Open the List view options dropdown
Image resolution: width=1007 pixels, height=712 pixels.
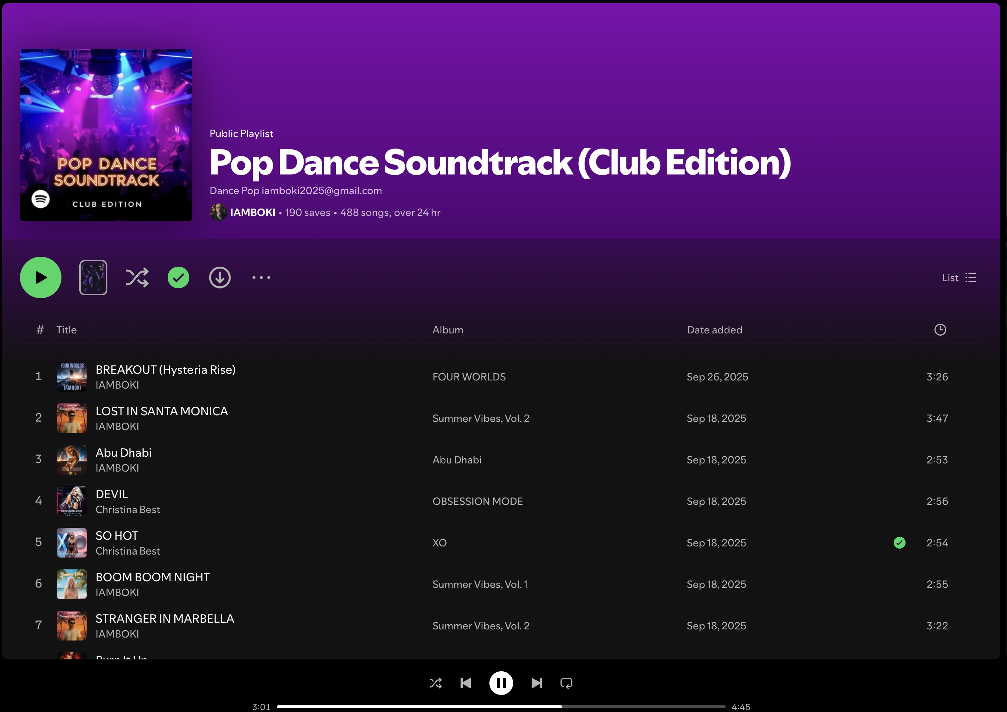[959, 277]
